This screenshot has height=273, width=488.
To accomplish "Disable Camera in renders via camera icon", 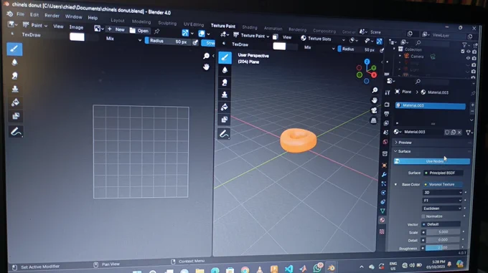I will [474, 58].
